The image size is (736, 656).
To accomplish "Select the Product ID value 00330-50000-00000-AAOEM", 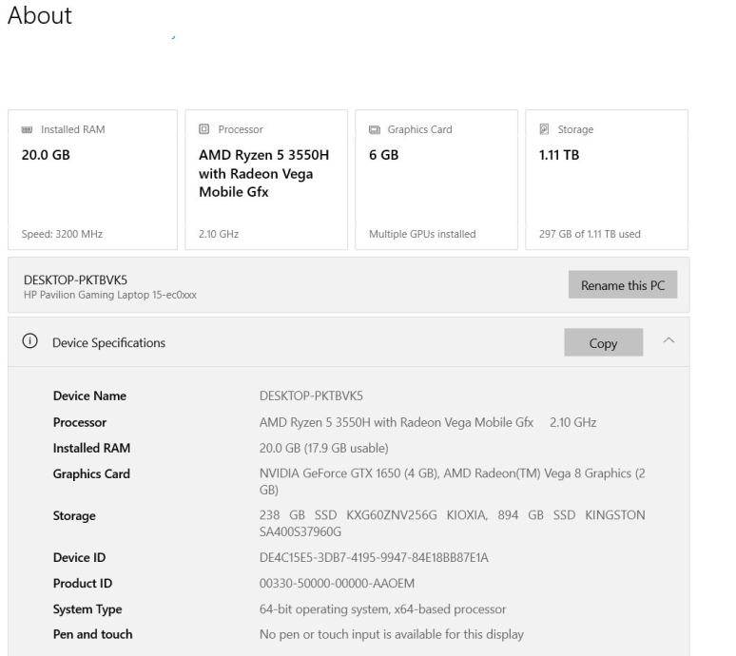I will point(336,583).
